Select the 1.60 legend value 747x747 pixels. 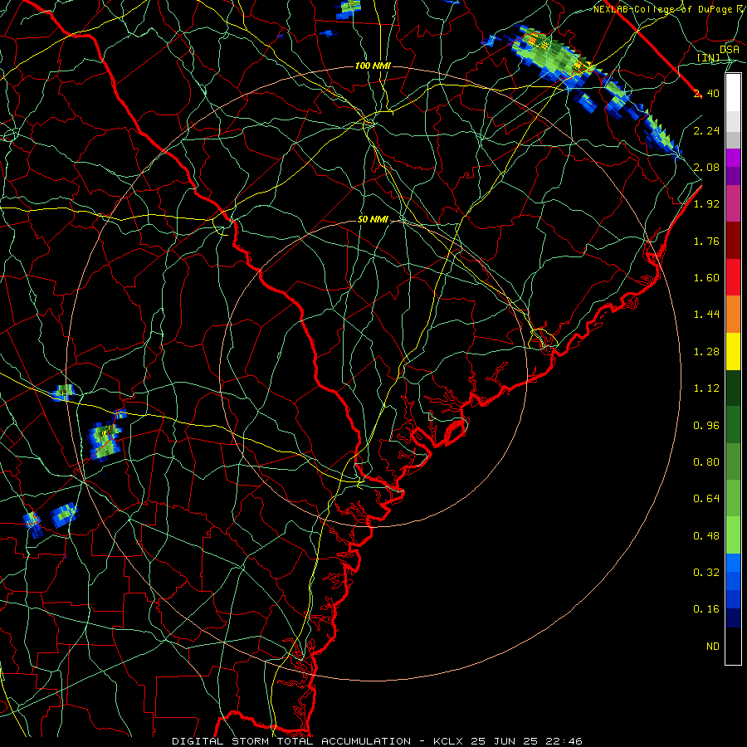click(x=706, y=278)
